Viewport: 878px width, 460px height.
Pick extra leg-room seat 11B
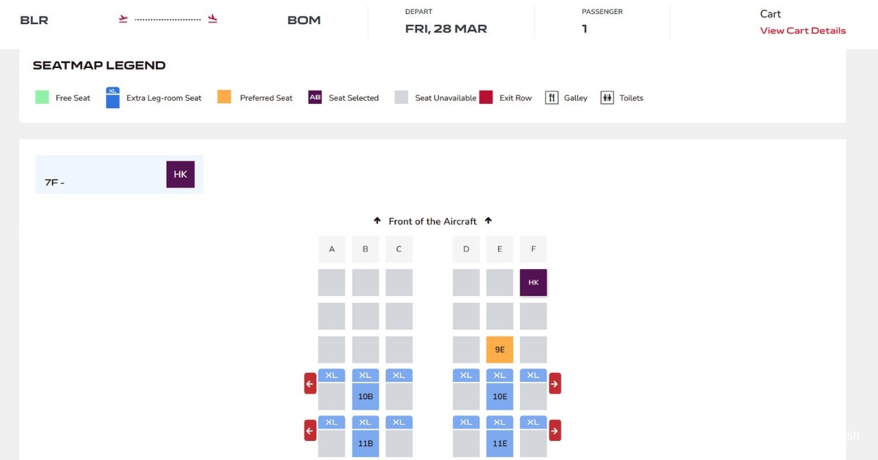[365, 437]
